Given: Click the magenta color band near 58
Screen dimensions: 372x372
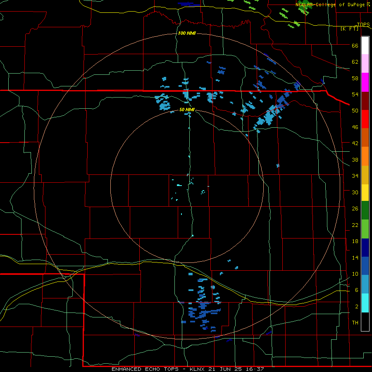Looking at the screenshot, I should pos(365,82).
